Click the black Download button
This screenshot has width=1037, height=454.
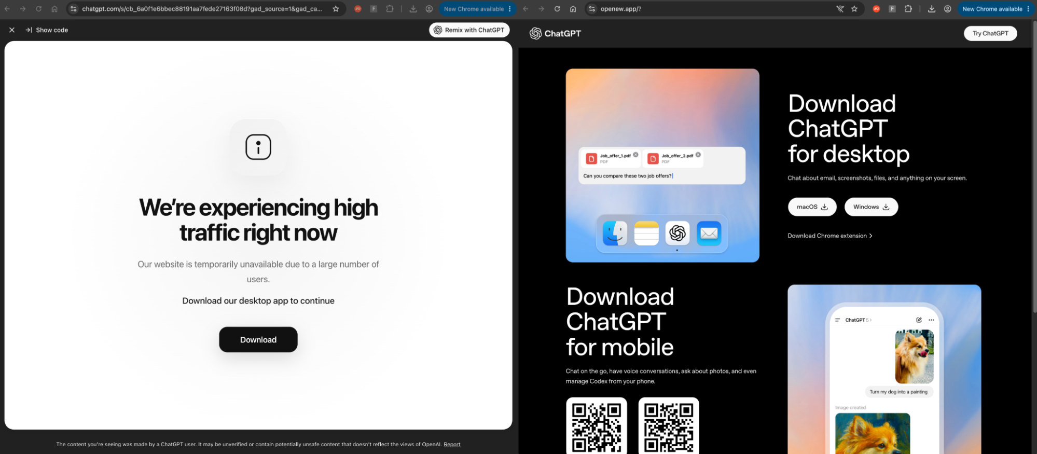coord(258,340)
